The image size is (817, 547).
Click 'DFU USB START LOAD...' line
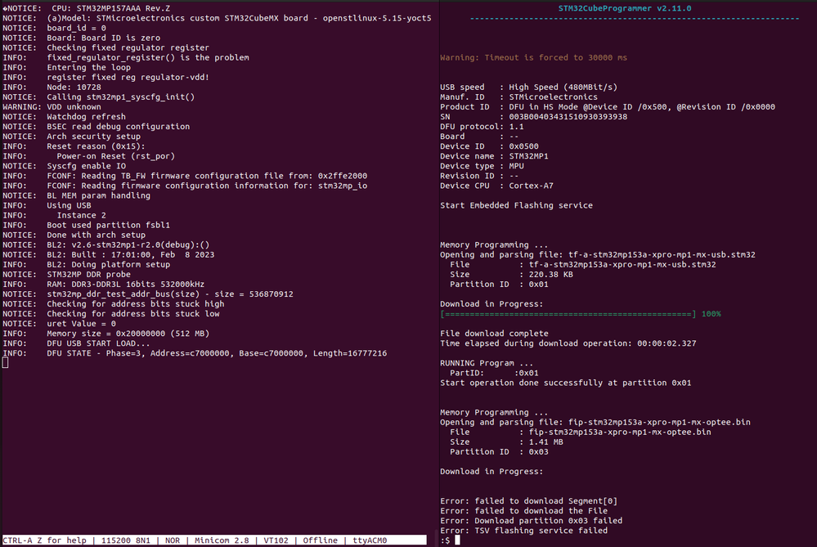point(76,344)
